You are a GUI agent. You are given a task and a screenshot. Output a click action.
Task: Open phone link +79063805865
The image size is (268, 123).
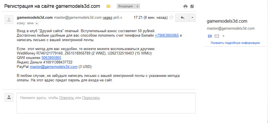[x=167, y=36]
